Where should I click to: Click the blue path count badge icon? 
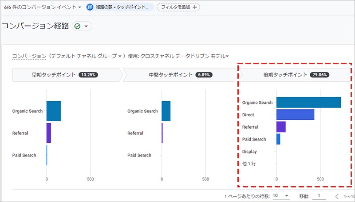point(90,7)
